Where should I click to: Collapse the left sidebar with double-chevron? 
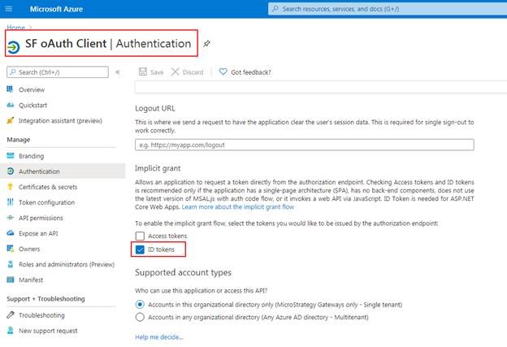click(x=117, y=72)
